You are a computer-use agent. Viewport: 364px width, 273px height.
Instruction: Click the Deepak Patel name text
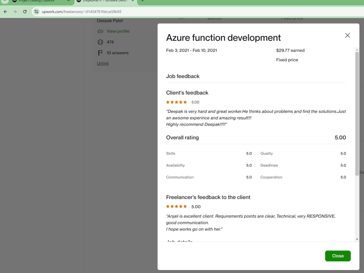110,21
